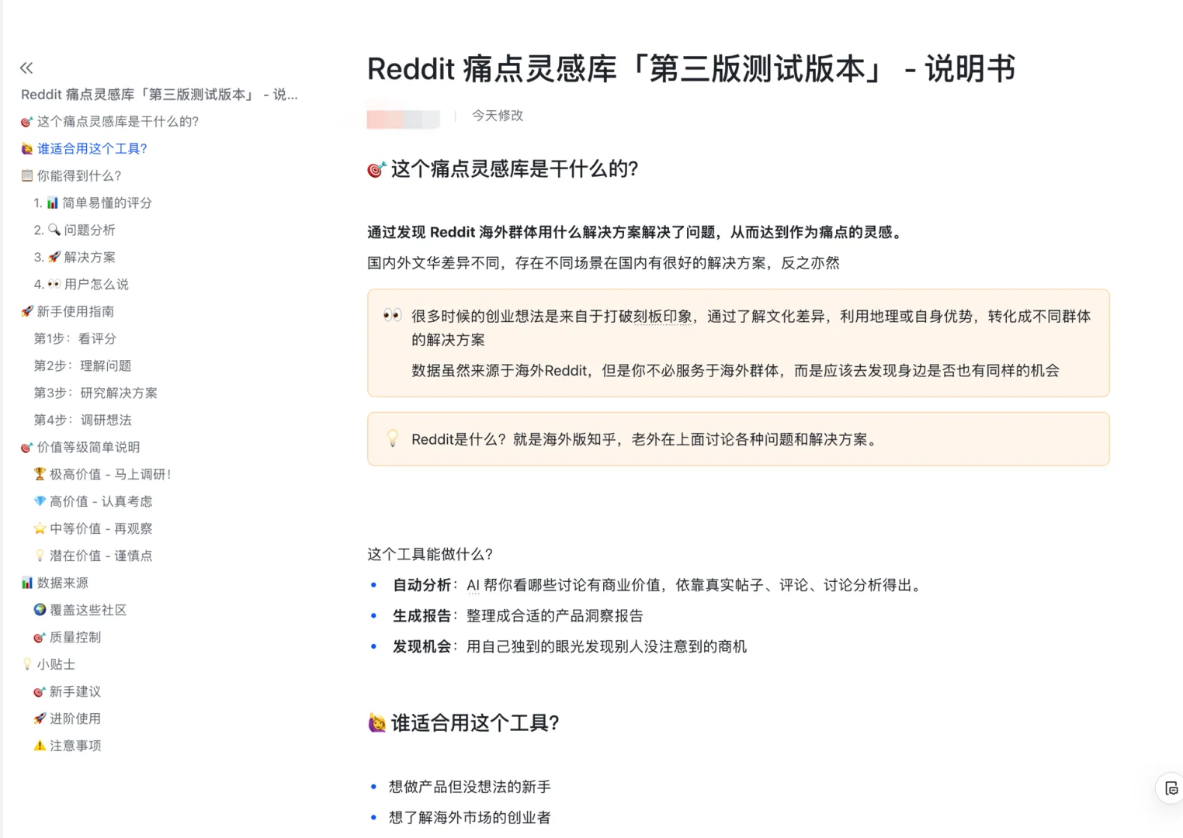1183x838 pixels.
Task: Open '简单易懂的评分' outline item
Action: [x=92, y=203]
